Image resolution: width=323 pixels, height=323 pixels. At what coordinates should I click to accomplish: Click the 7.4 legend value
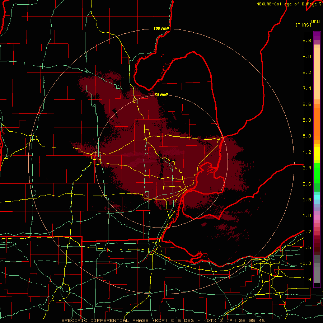coord(307,88)
